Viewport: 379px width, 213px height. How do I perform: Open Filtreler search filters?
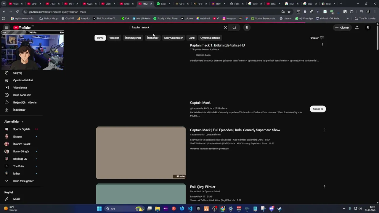(x=317, y=38)
